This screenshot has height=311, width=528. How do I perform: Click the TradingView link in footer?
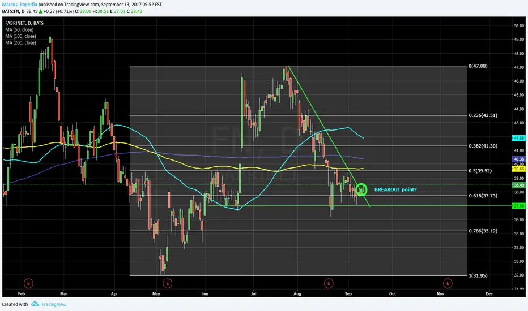tap(54, 304)
